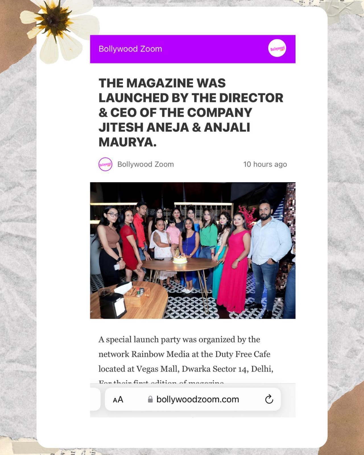Click the man in white shirt in photo
This screenshot has width=364, height=455.
267,256
